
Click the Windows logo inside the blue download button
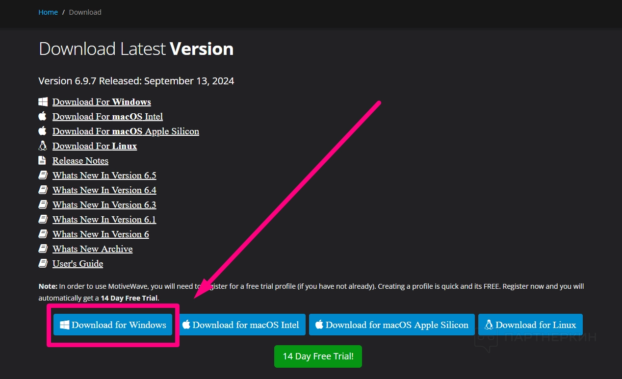(x=65, y=325)
